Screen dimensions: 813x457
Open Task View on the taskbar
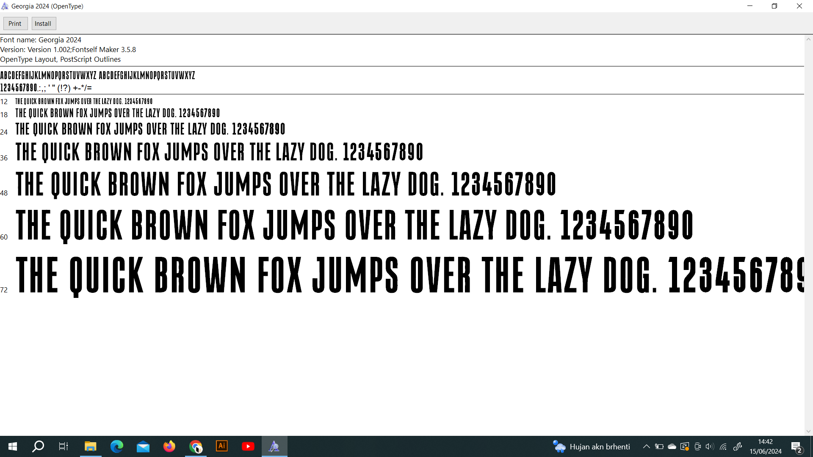click(x=64, y=446)
